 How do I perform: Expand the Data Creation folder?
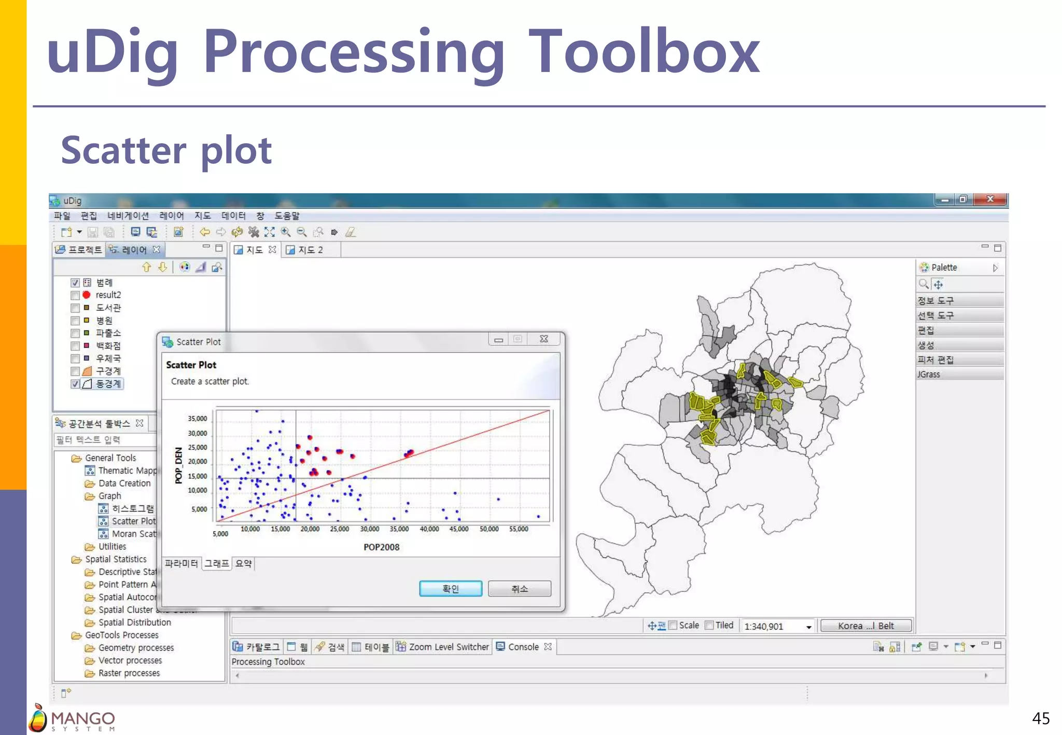90,484
